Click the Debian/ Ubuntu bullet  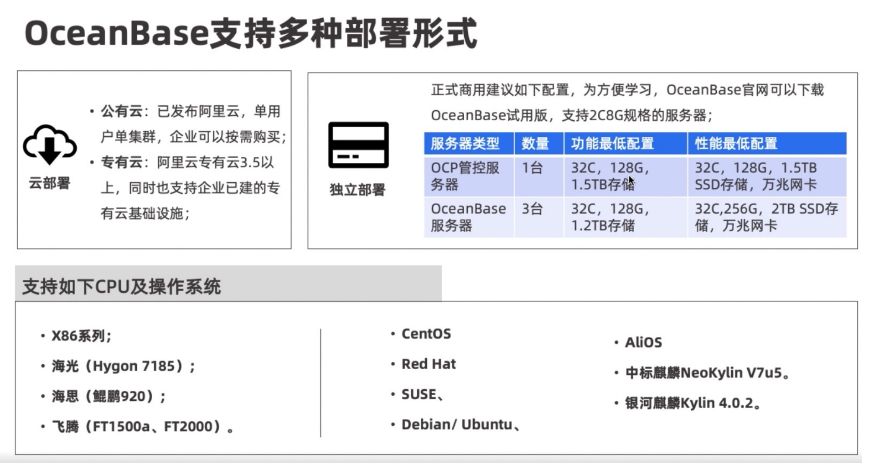(x=460, y=424)
